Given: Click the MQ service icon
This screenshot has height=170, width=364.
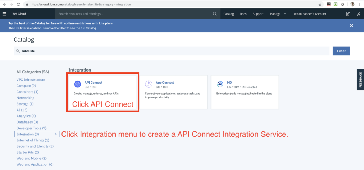Looking at the screenshot, I should (220, 84).
